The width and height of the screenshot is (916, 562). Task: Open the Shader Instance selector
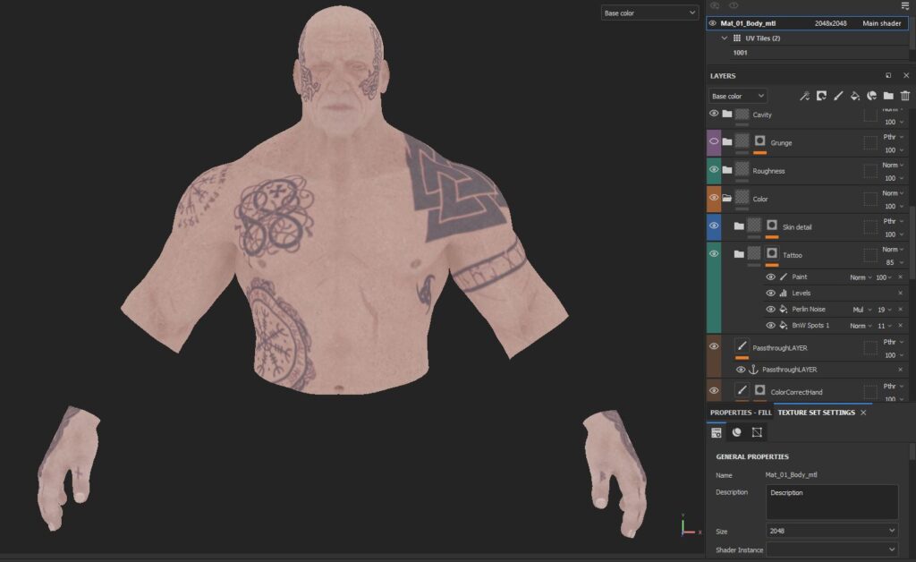832,549
